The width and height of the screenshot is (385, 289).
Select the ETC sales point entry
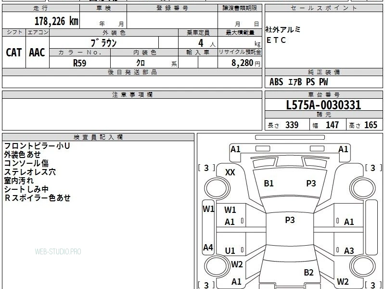point(276,40)
